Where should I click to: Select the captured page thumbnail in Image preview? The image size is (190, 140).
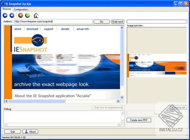pyautogui.click(x=157, y=66)
